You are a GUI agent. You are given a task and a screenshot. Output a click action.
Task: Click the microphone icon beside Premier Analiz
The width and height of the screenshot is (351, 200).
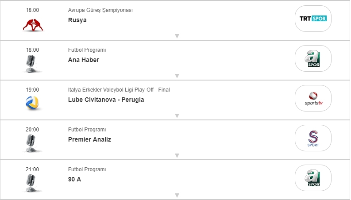31,143
